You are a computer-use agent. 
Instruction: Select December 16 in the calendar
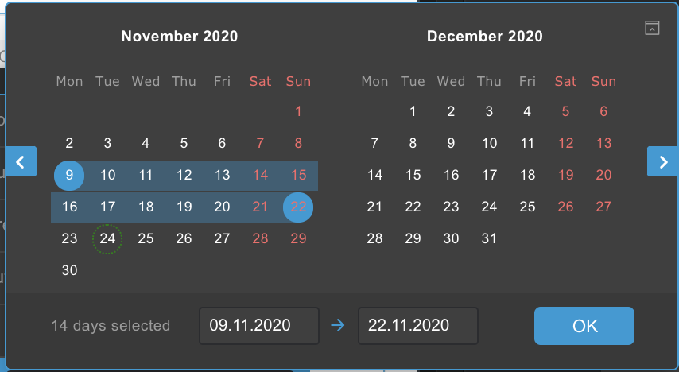click(451, 175)
